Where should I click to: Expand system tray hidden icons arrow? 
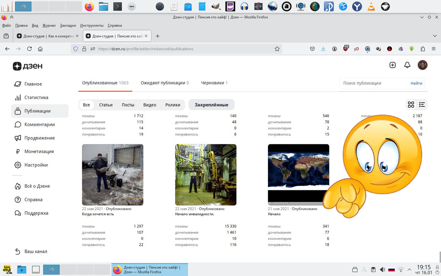409,269
